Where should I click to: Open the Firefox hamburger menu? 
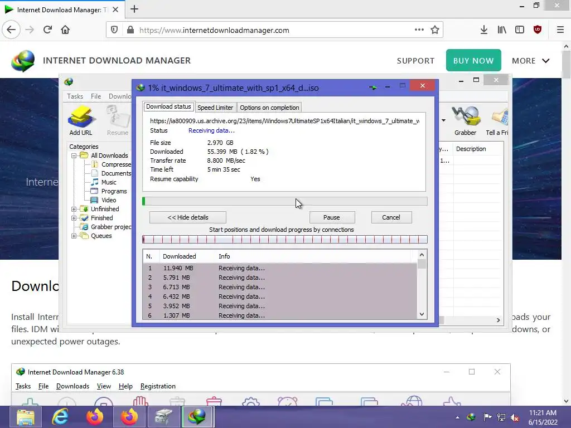560,30
